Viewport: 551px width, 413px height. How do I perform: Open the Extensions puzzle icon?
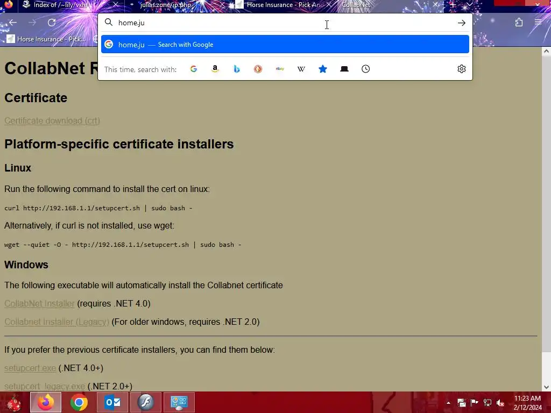(519, 23)
